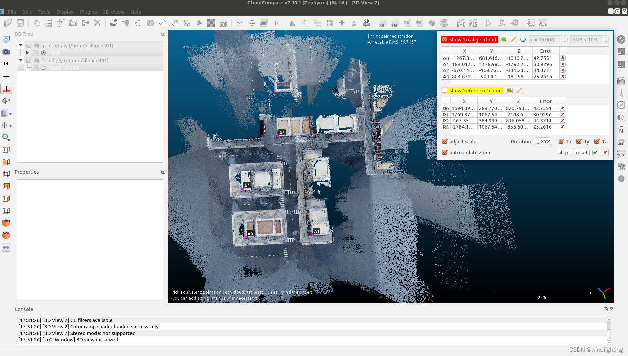The height and width of the screenshot is (356, 628).
Task: Uncheck the Tz translation checkbox
Action: pos(597,142)
